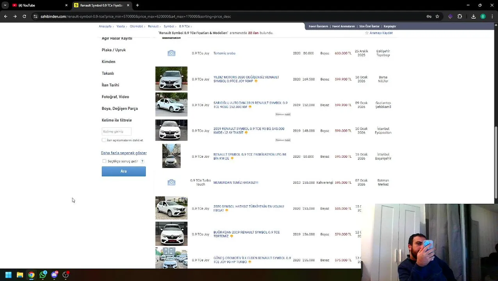Switch to the Renault Symbol 0.9 TCe tab

[x=102, y=5]
